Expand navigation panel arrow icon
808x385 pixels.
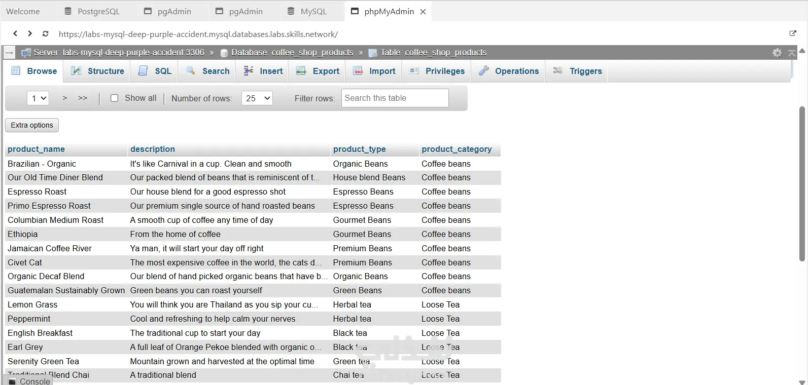tap(9, 53)
